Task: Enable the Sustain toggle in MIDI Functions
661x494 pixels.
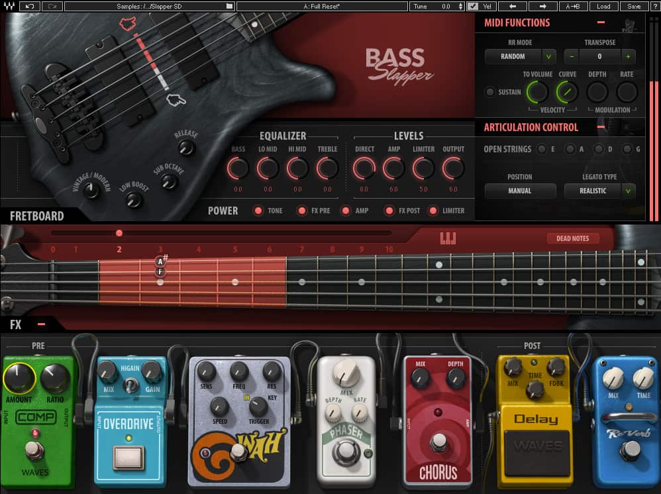Action: coord(491,93)
